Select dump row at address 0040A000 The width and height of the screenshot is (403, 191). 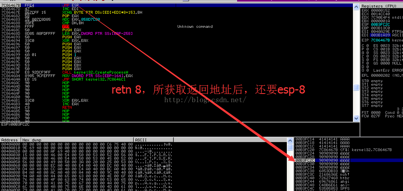pos(86,144)
